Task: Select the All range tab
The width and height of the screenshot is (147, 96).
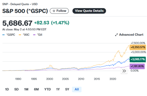Action: click(77, 89)
